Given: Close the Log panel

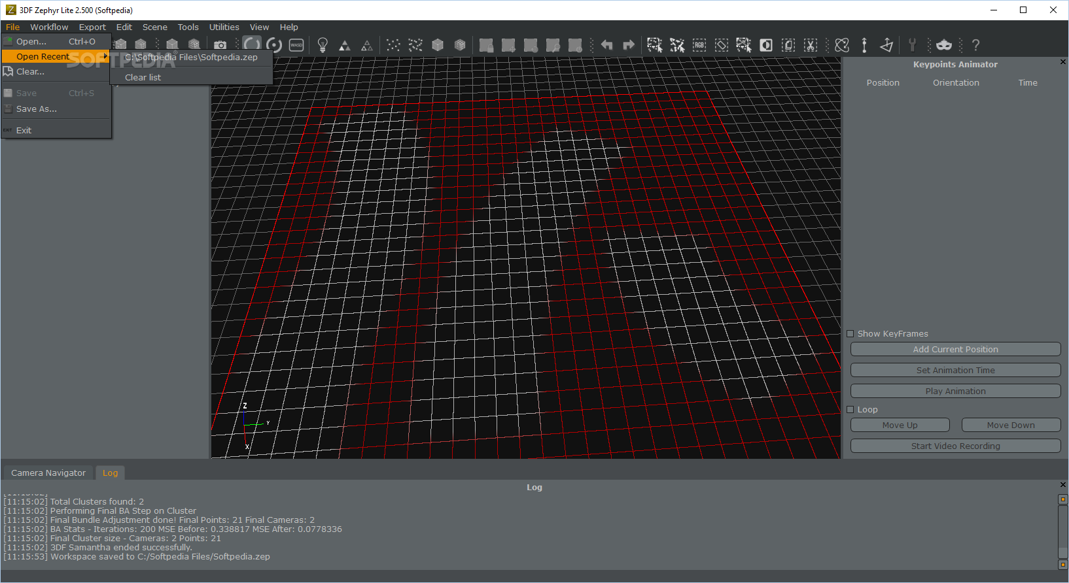Looking at the screenshot, I should pyautogui.click(x=1062, y=485).
